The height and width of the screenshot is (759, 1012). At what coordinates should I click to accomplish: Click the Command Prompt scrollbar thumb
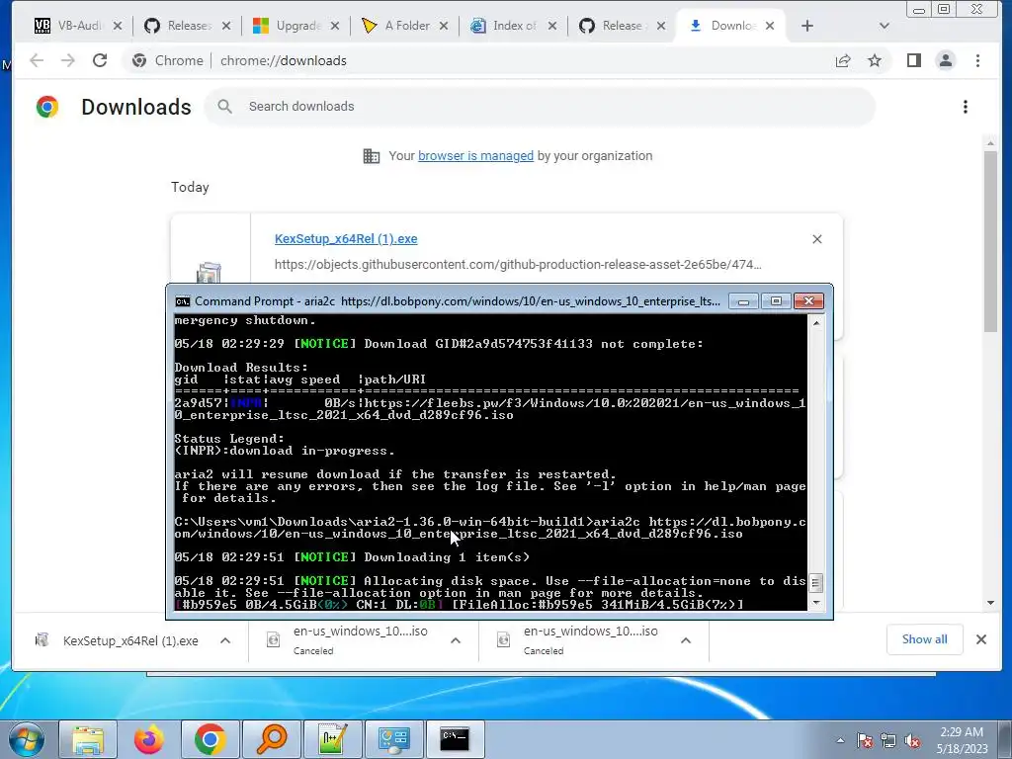[815, 583]
